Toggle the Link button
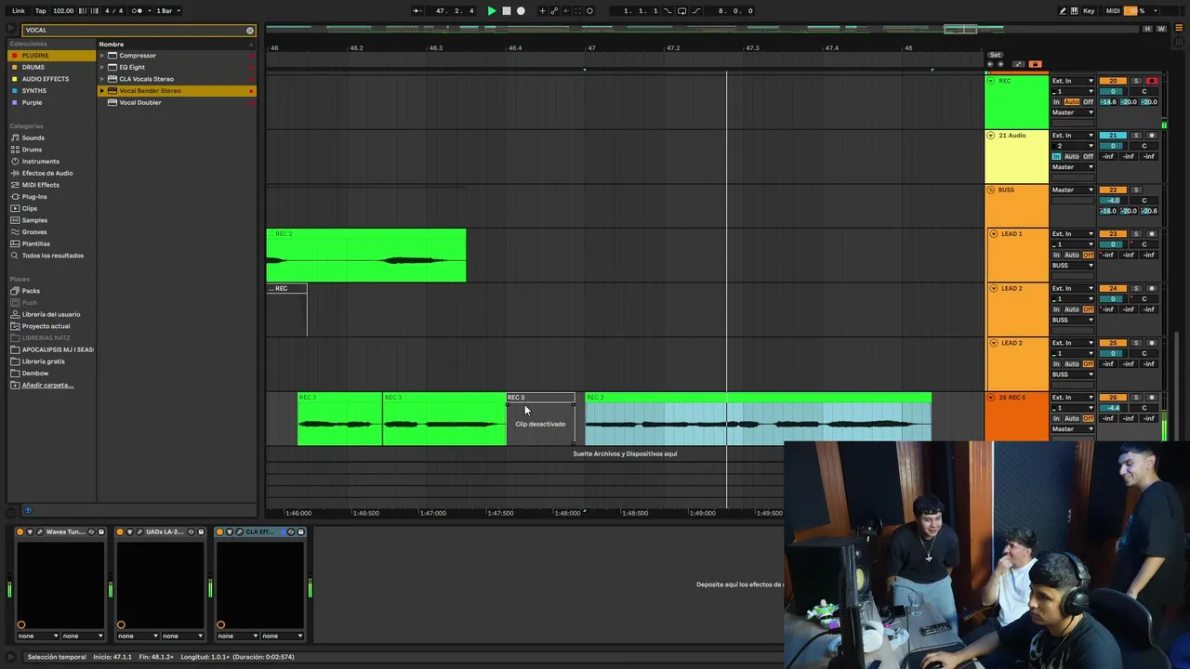Viewport: 1190px width, 669px height. click(x=19, y=11)
